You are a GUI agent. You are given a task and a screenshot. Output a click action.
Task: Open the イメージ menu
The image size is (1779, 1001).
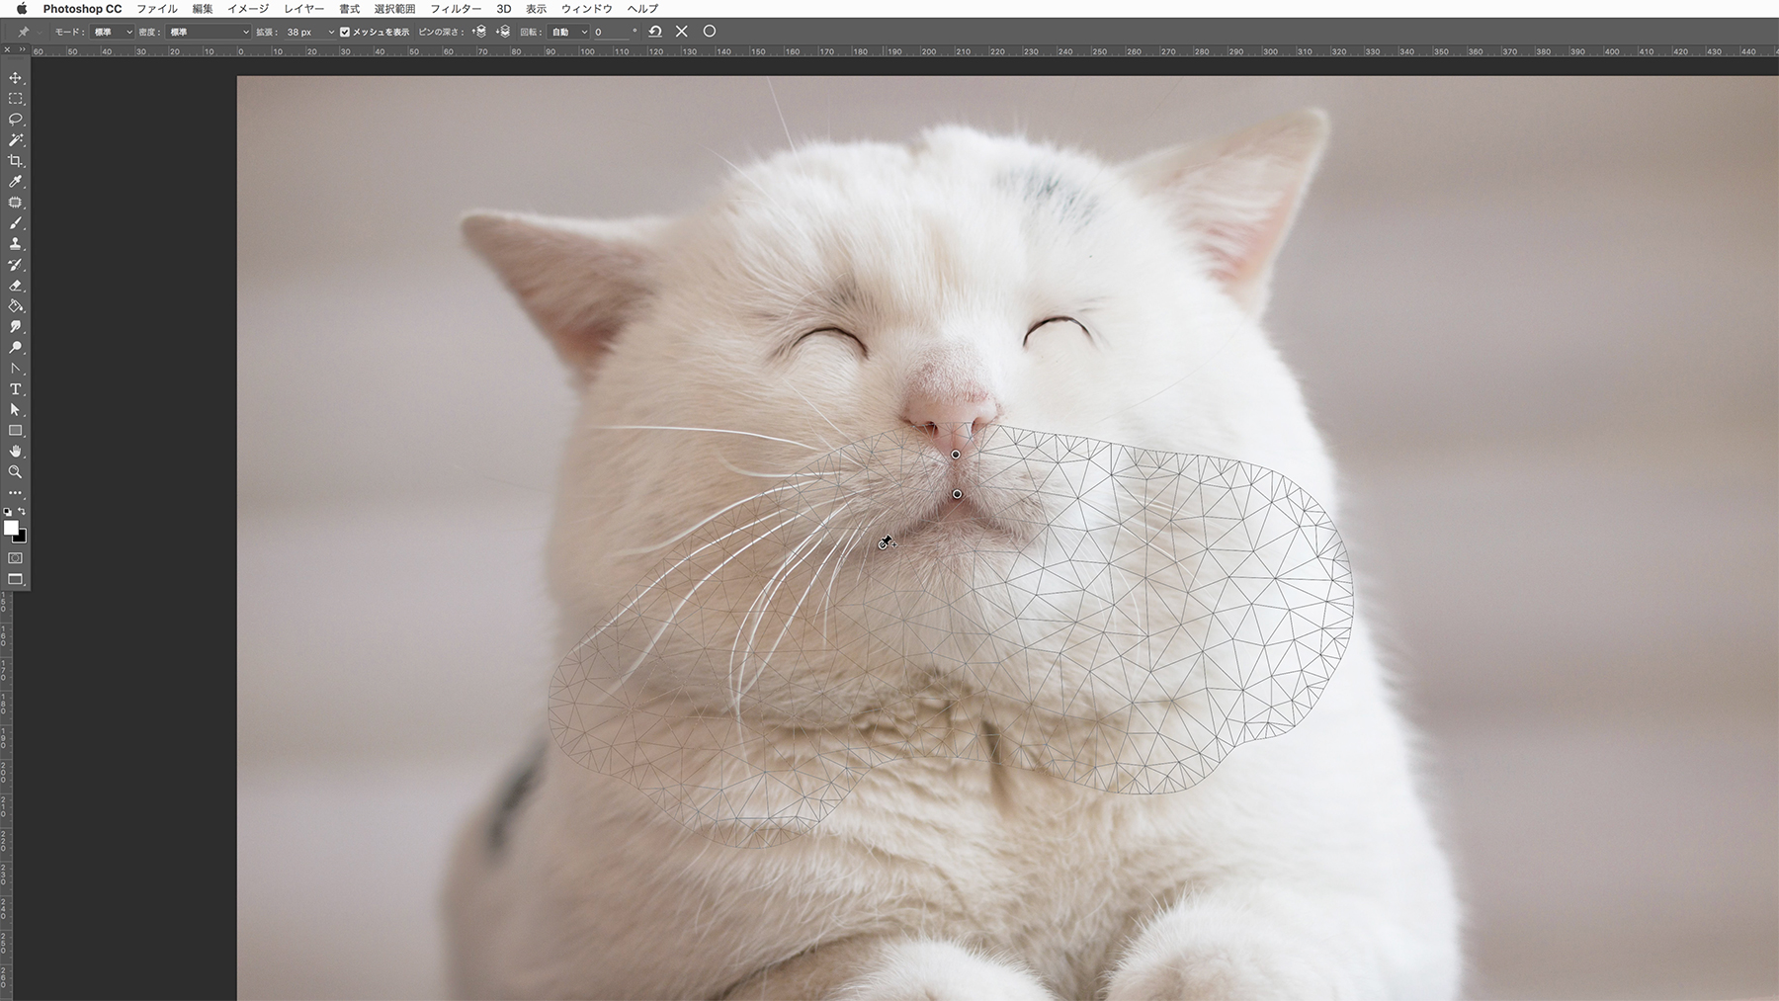coord(248,9)
